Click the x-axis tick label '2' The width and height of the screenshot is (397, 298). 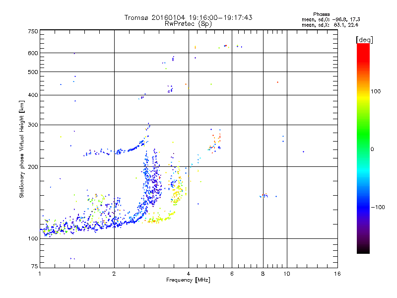click(x=114, y=274)
